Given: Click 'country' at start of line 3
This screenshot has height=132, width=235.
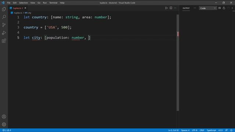Looking at the screenshot, I should pyautogui.click(x=31, y=27).
